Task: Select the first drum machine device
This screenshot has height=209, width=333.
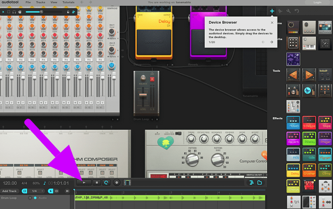Action: 293,28
